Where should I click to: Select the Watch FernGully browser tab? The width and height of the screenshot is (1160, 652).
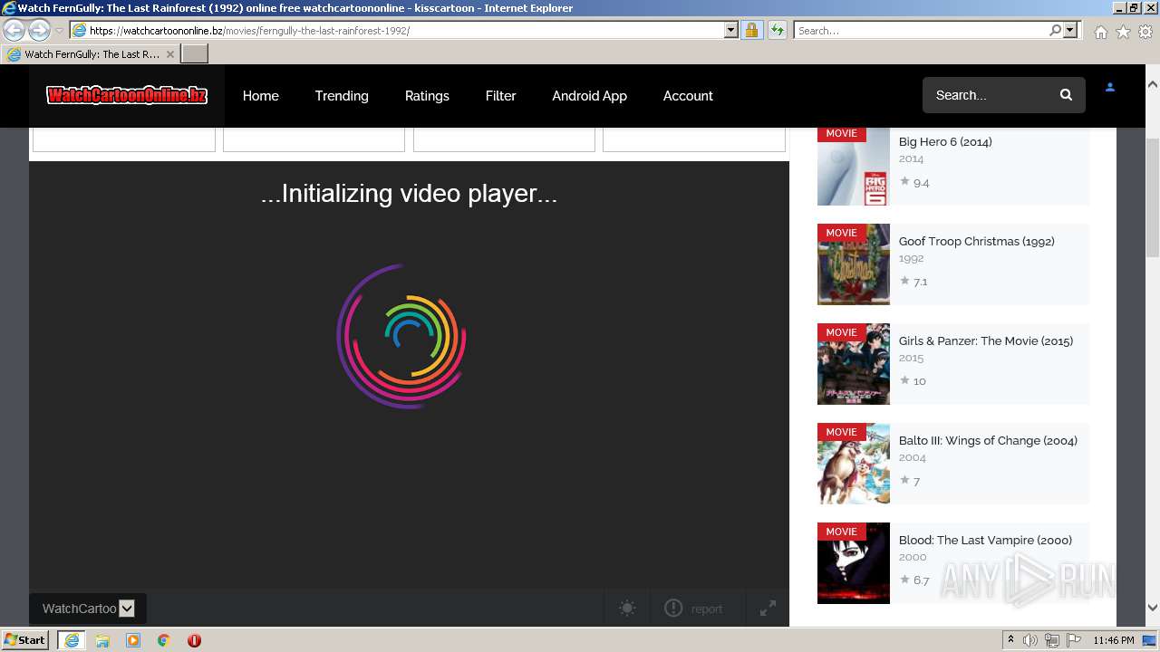[x=91, y=54]
